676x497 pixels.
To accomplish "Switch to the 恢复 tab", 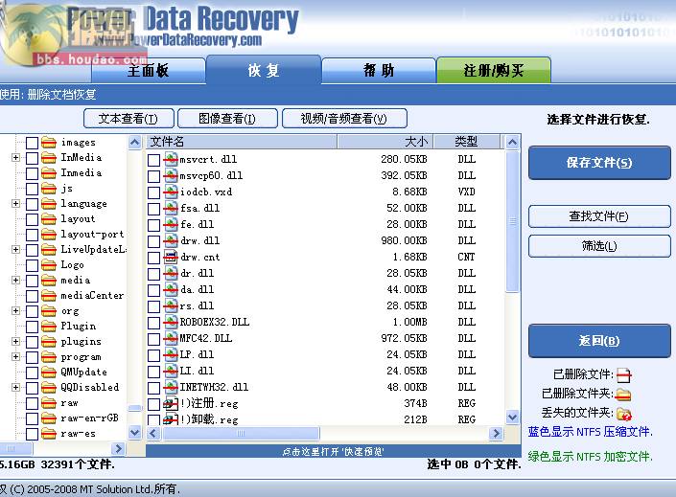I will [264, 70].
